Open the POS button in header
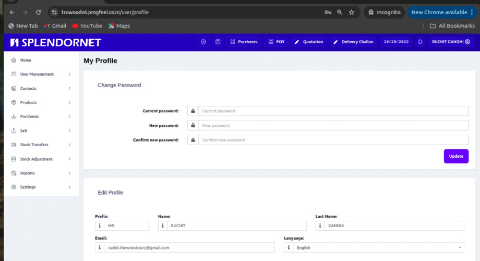The width and height of the screenshot is (480, 261). (276, 42)
